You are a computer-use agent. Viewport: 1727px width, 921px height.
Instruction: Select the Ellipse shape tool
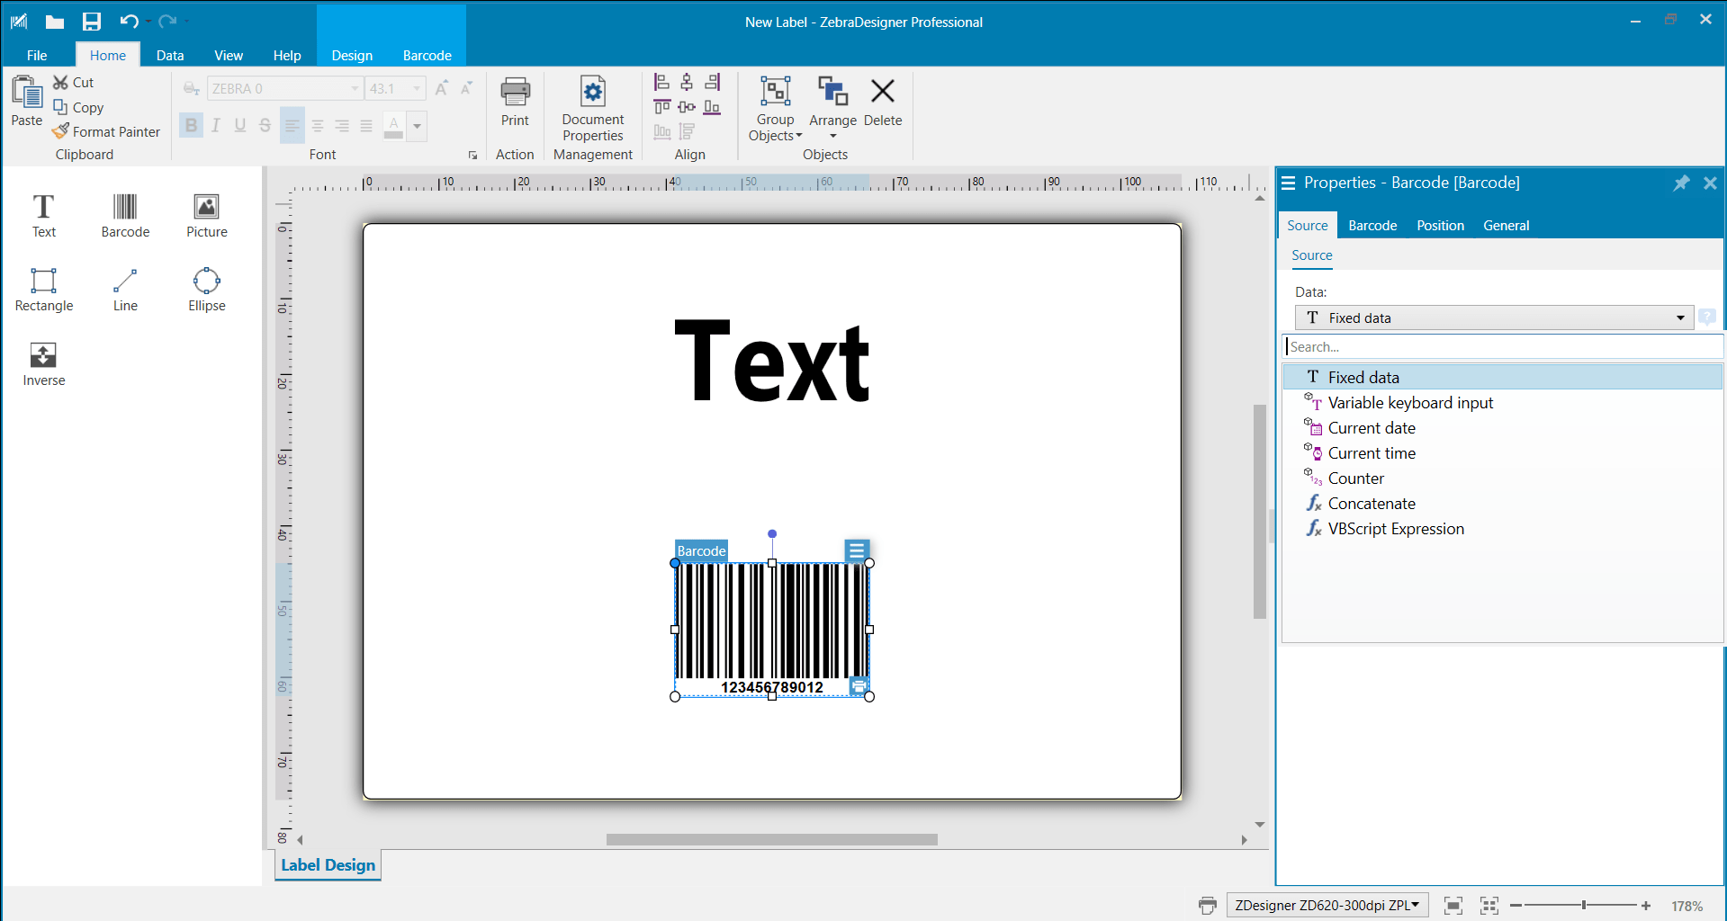(206, 290)
